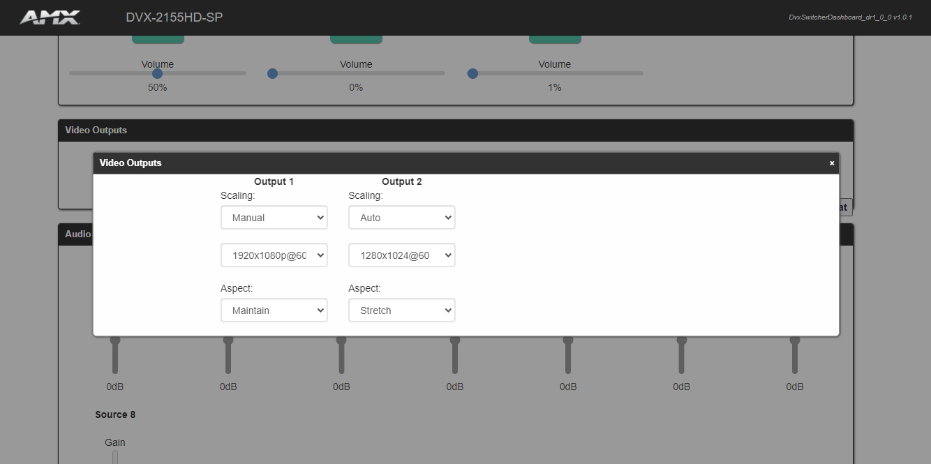The height and width of the screenshot is (464, 931).
Task: Click the Volume slider set to 50%
Action: click(x=157, y=73)
